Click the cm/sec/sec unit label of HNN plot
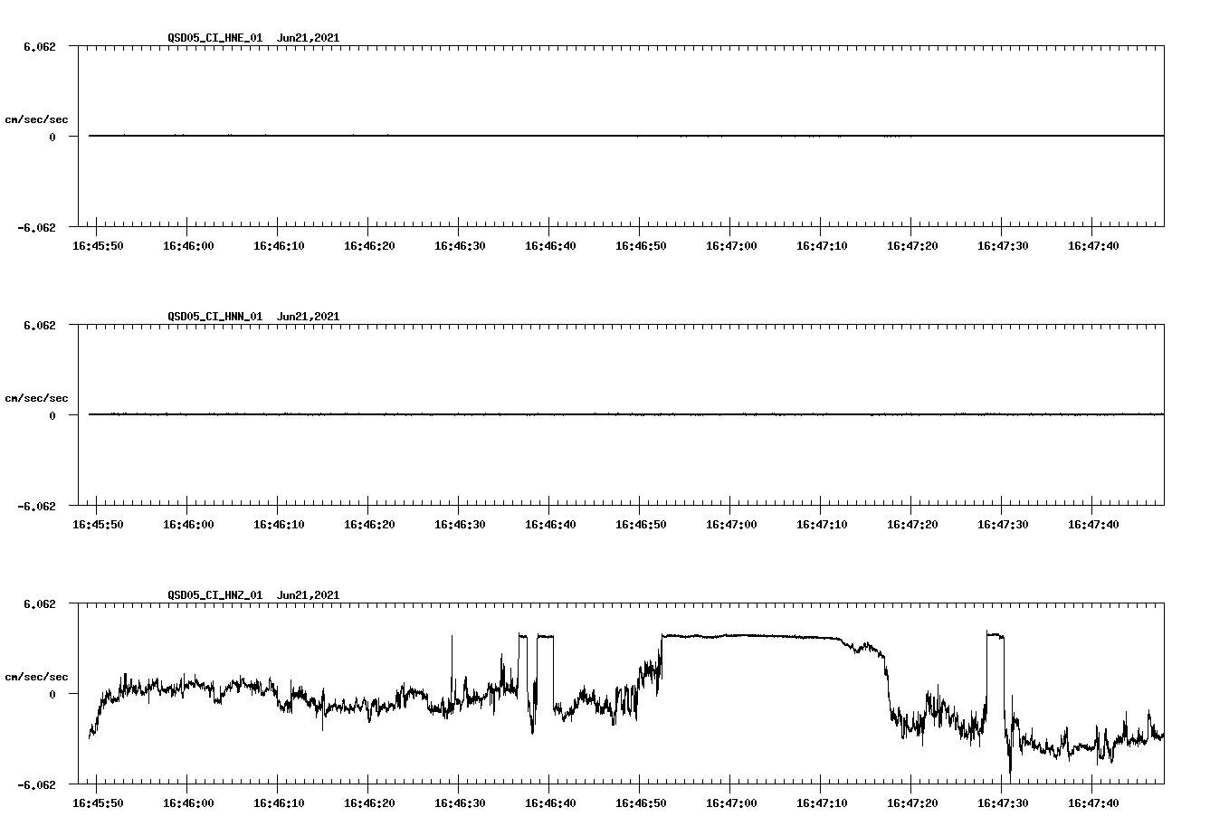Image resolution: width=1229 pixels, height=836 pixels. point(36,398)
